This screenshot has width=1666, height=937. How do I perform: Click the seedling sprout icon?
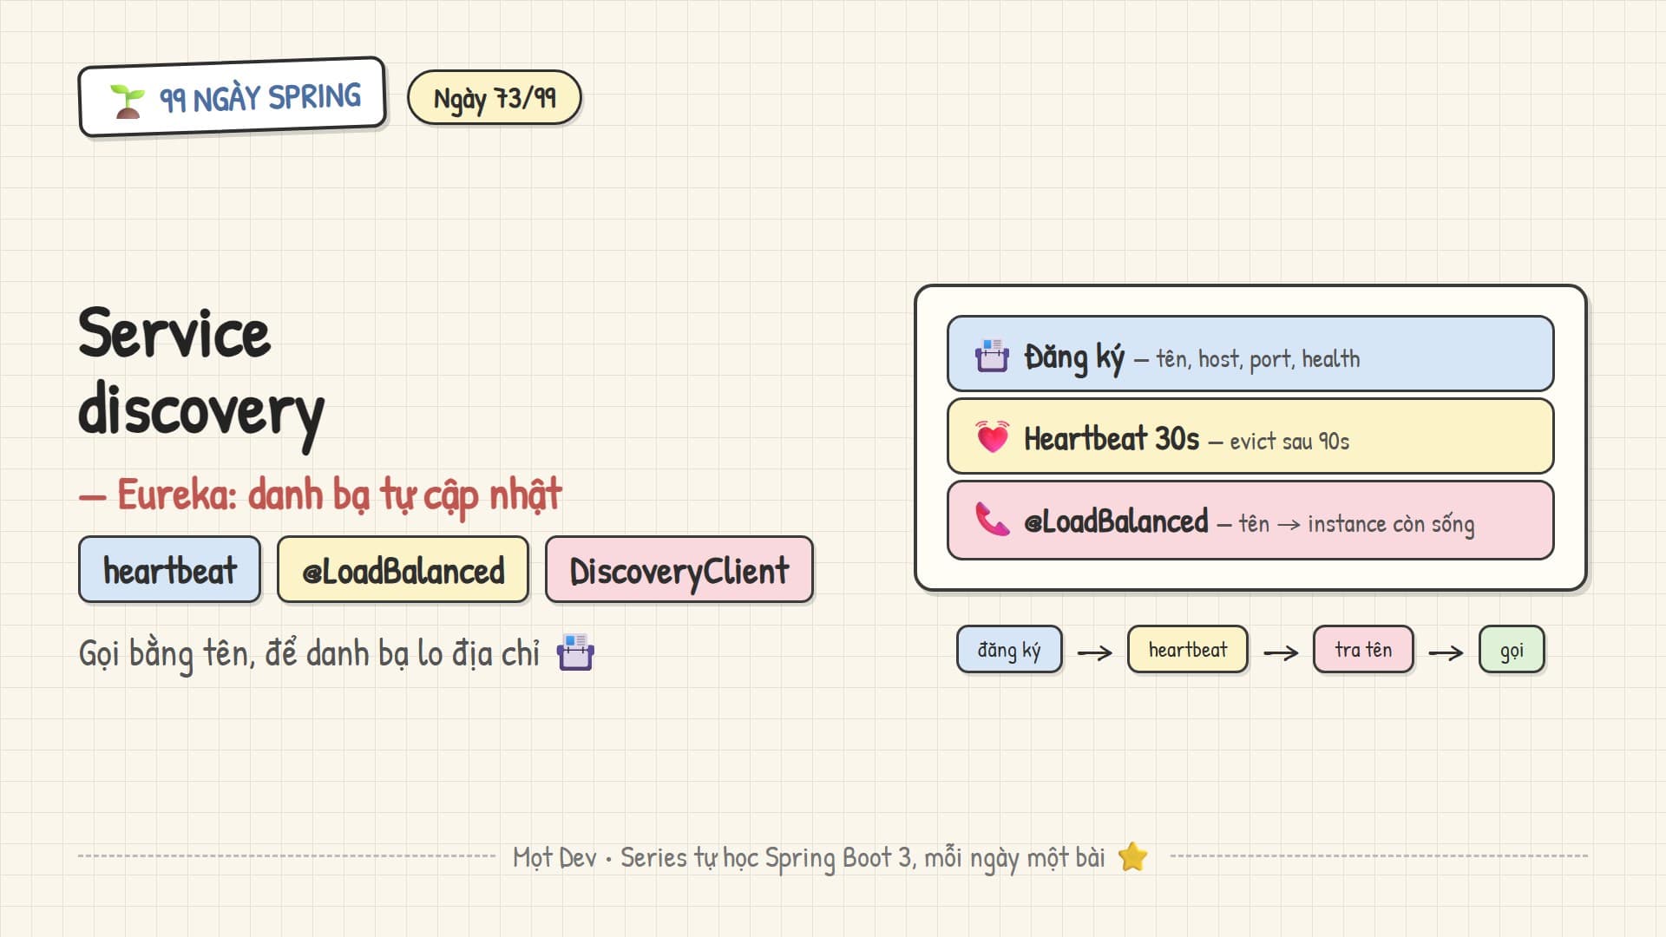click(x=128, y=102)
